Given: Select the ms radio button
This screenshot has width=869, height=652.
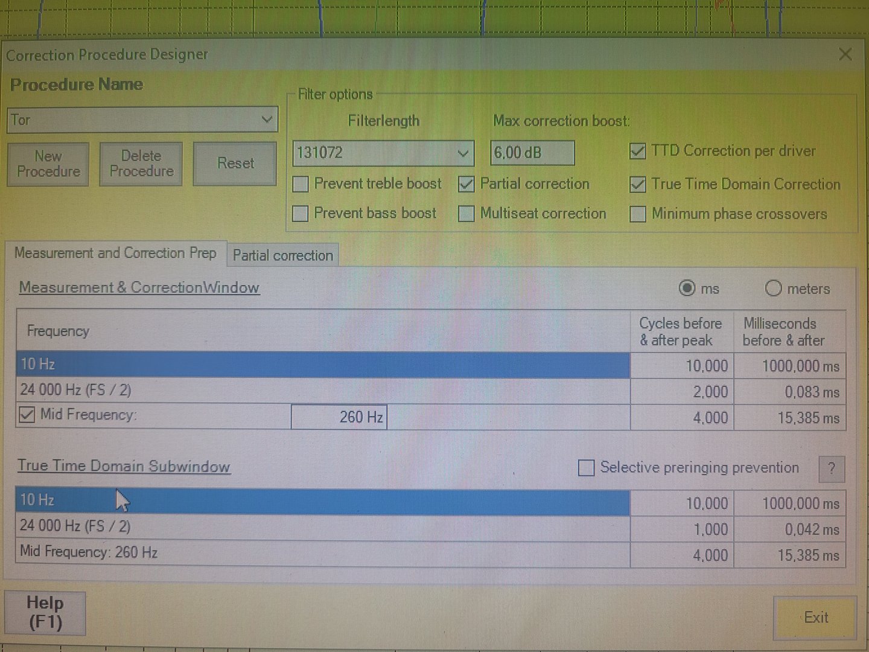Looking at the screenshot, I should click(x=687, y=289).
